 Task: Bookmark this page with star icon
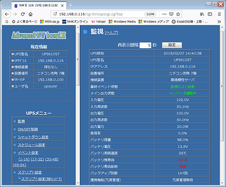pyautogui.click(x=178, y=14)
